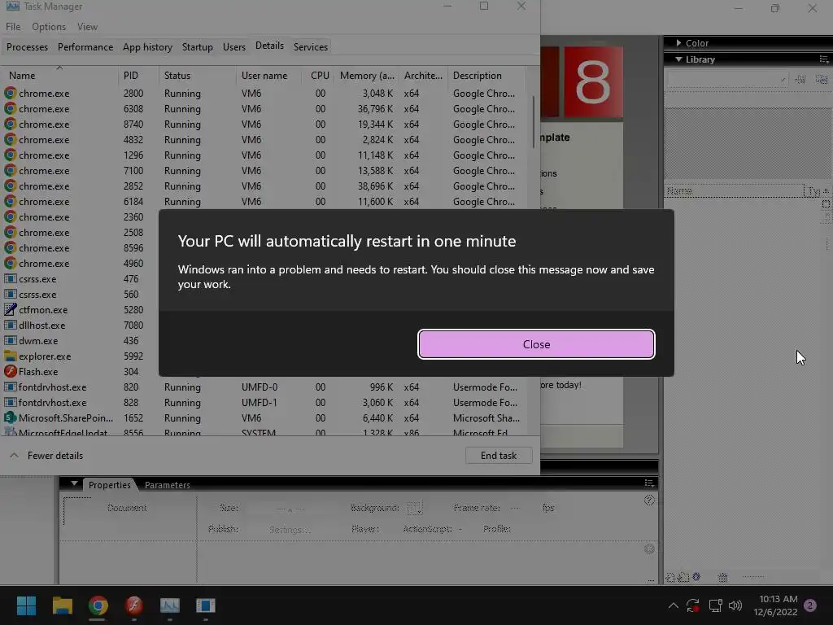This screenshot has height=625, width=833.
Task: Click the Flash.exe red icon in process list
Action: coord(10,371)
